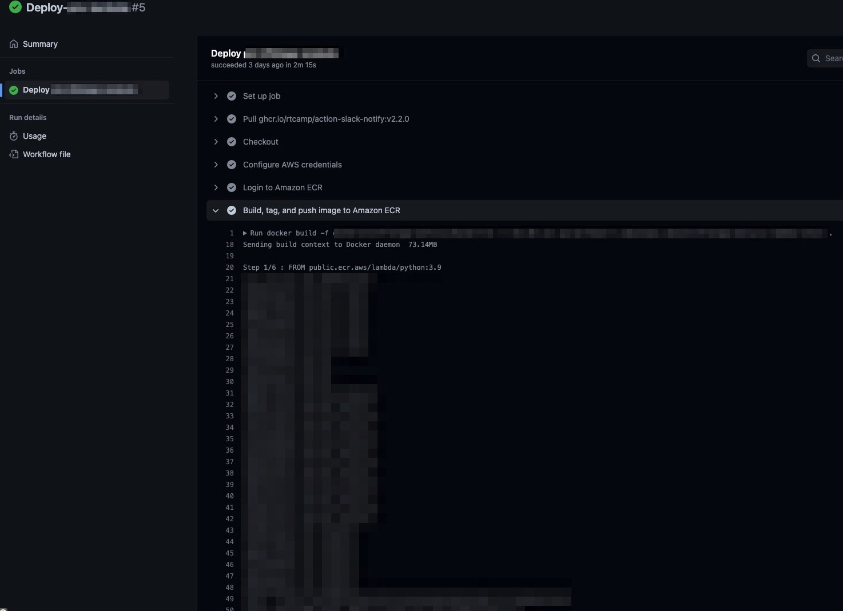843x611 pixels.
Task: Click the home icon beside Summary
Action: tap(14, 44)
